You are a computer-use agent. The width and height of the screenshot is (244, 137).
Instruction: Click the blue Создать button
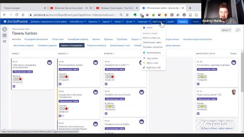point(183,22)
